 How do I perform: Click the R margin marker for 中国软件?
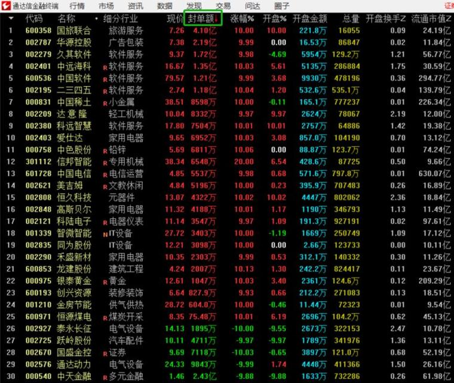point(105,79)
